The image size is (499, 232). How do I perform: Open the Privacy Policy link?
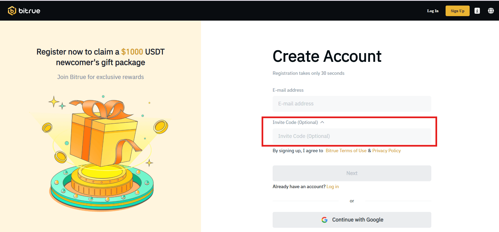coord(386,151)
